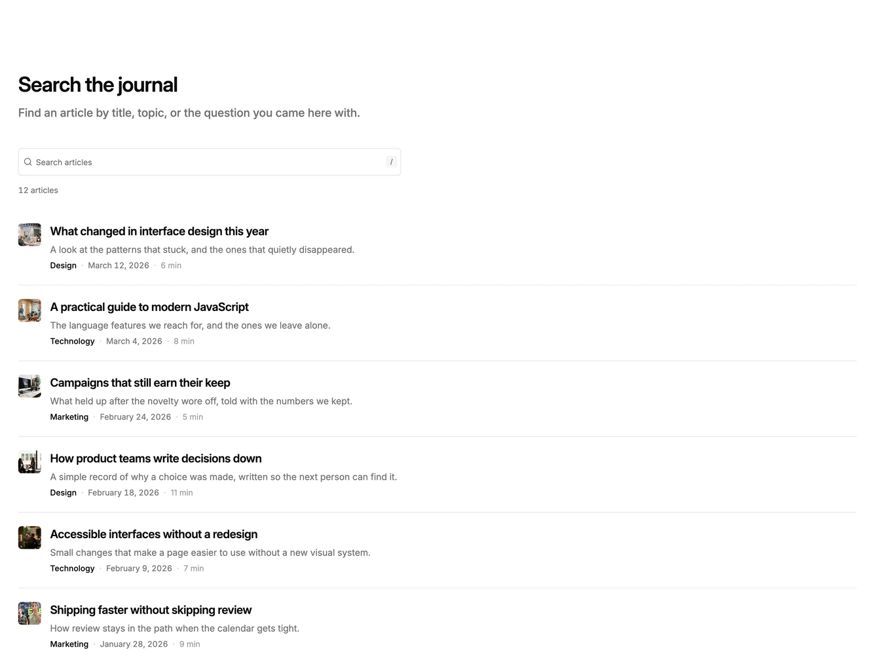The width and height of the screenshot is (875, 656).
Task: Open thumbnail for Shipping faster article
Action: (29, 614)
